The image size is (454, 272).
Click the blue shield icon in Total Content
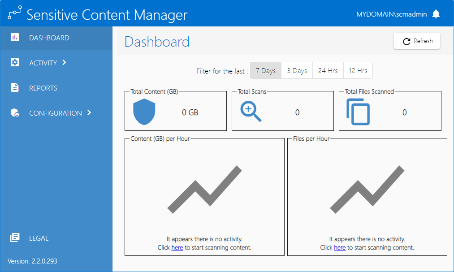tap(144, 112)
